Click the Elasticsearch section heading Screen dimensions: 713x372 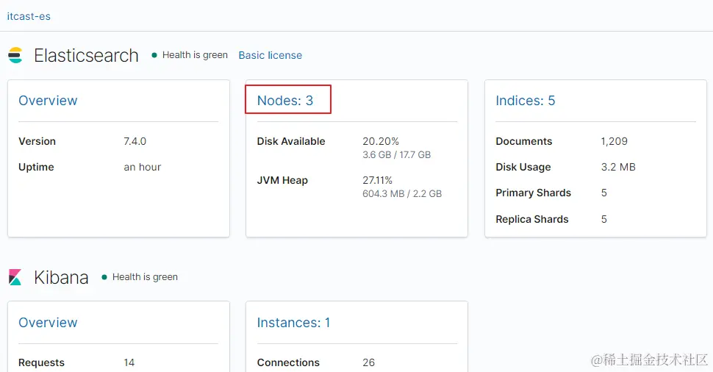point(87,55)
